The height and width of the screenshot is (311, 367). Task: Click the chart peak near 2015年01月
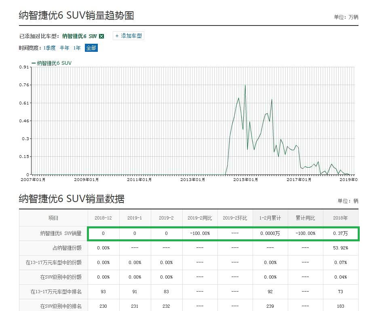(245, 85)
